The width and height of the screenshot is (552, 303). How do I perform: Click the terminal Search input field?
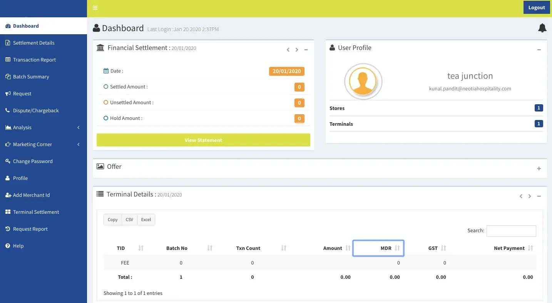pyautogui.click(x=511, y=231)
